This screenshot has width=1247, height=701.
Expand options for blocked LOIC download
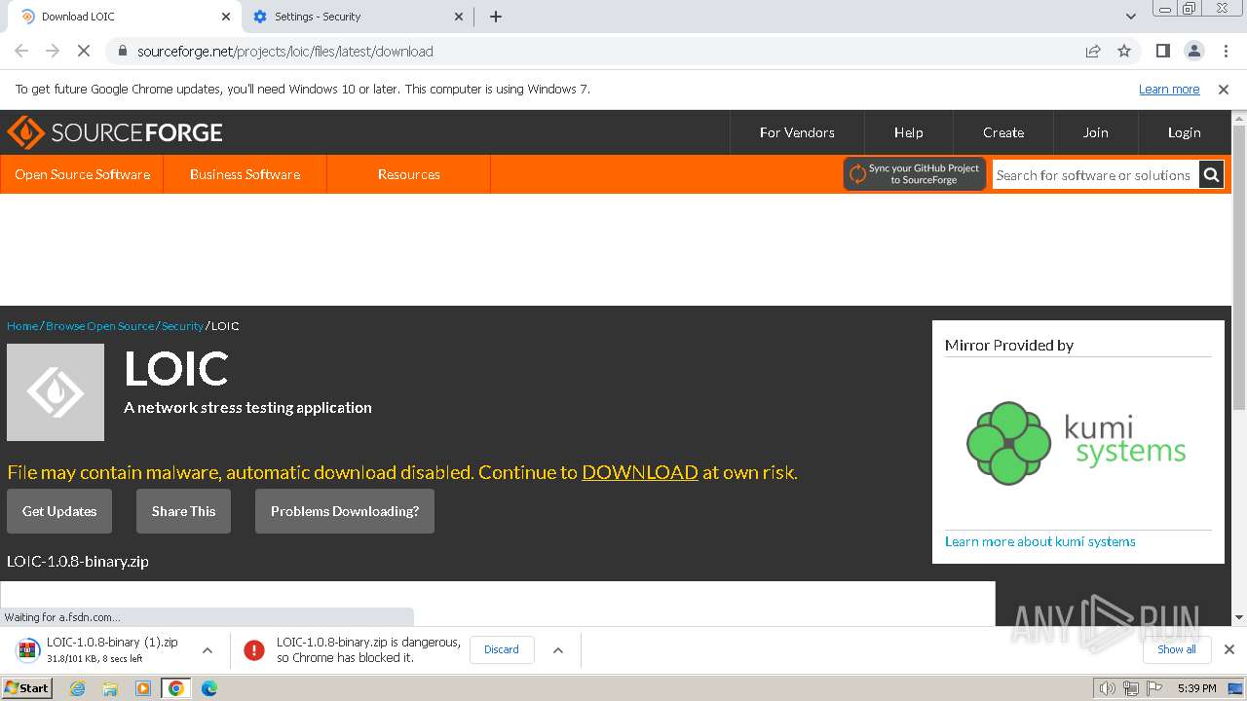pos(557,649)
